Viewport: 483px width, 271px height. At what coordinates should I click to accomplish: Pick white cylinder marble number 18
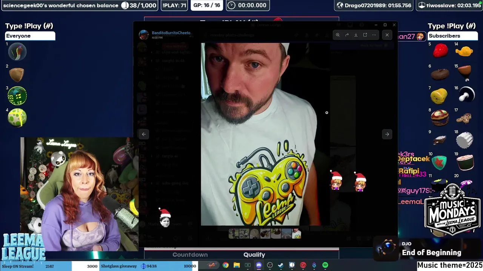click(x=465, y=140)
